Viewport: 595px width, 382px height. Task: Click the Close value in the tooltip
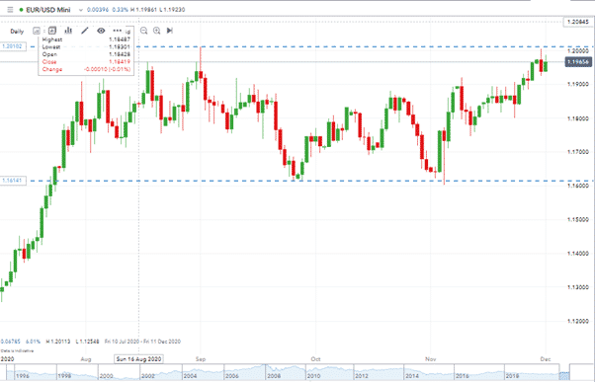(120, 62)
